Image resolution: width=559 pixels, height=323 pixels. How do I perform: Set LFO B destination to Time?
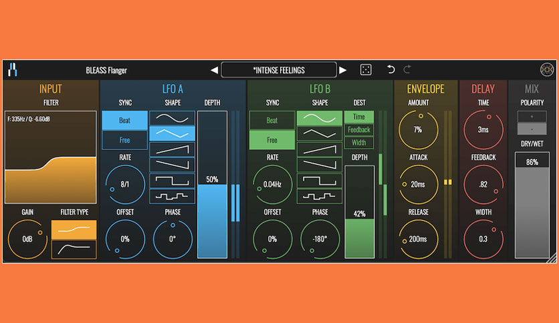[359, 117]
